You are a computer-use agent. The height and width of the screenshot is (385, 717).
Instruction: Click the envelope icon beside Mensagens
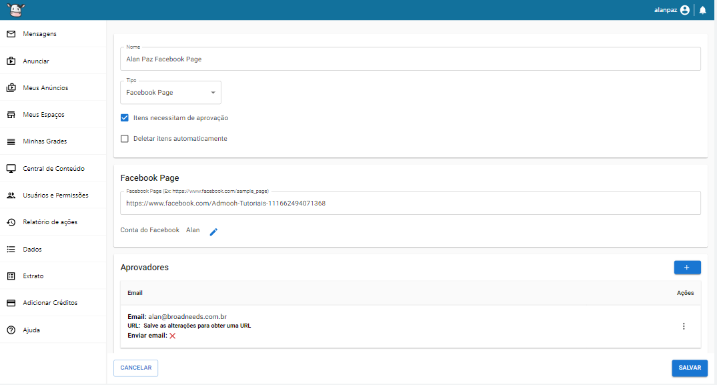click(11, 34)
